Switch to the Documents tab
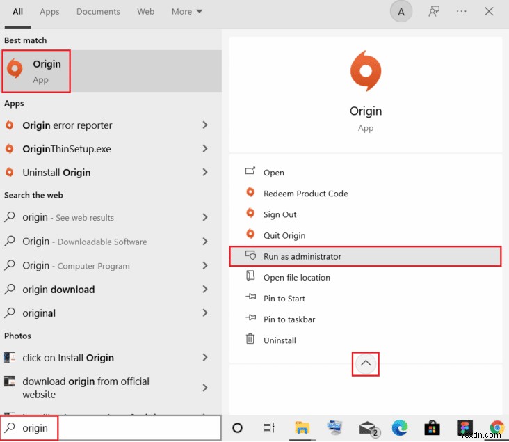Screen dimensions: 509x442 [98, 12]
